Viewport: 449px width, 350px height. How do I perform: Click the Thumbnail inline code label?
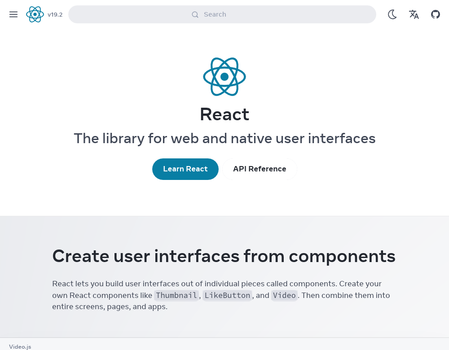[176, 295]
